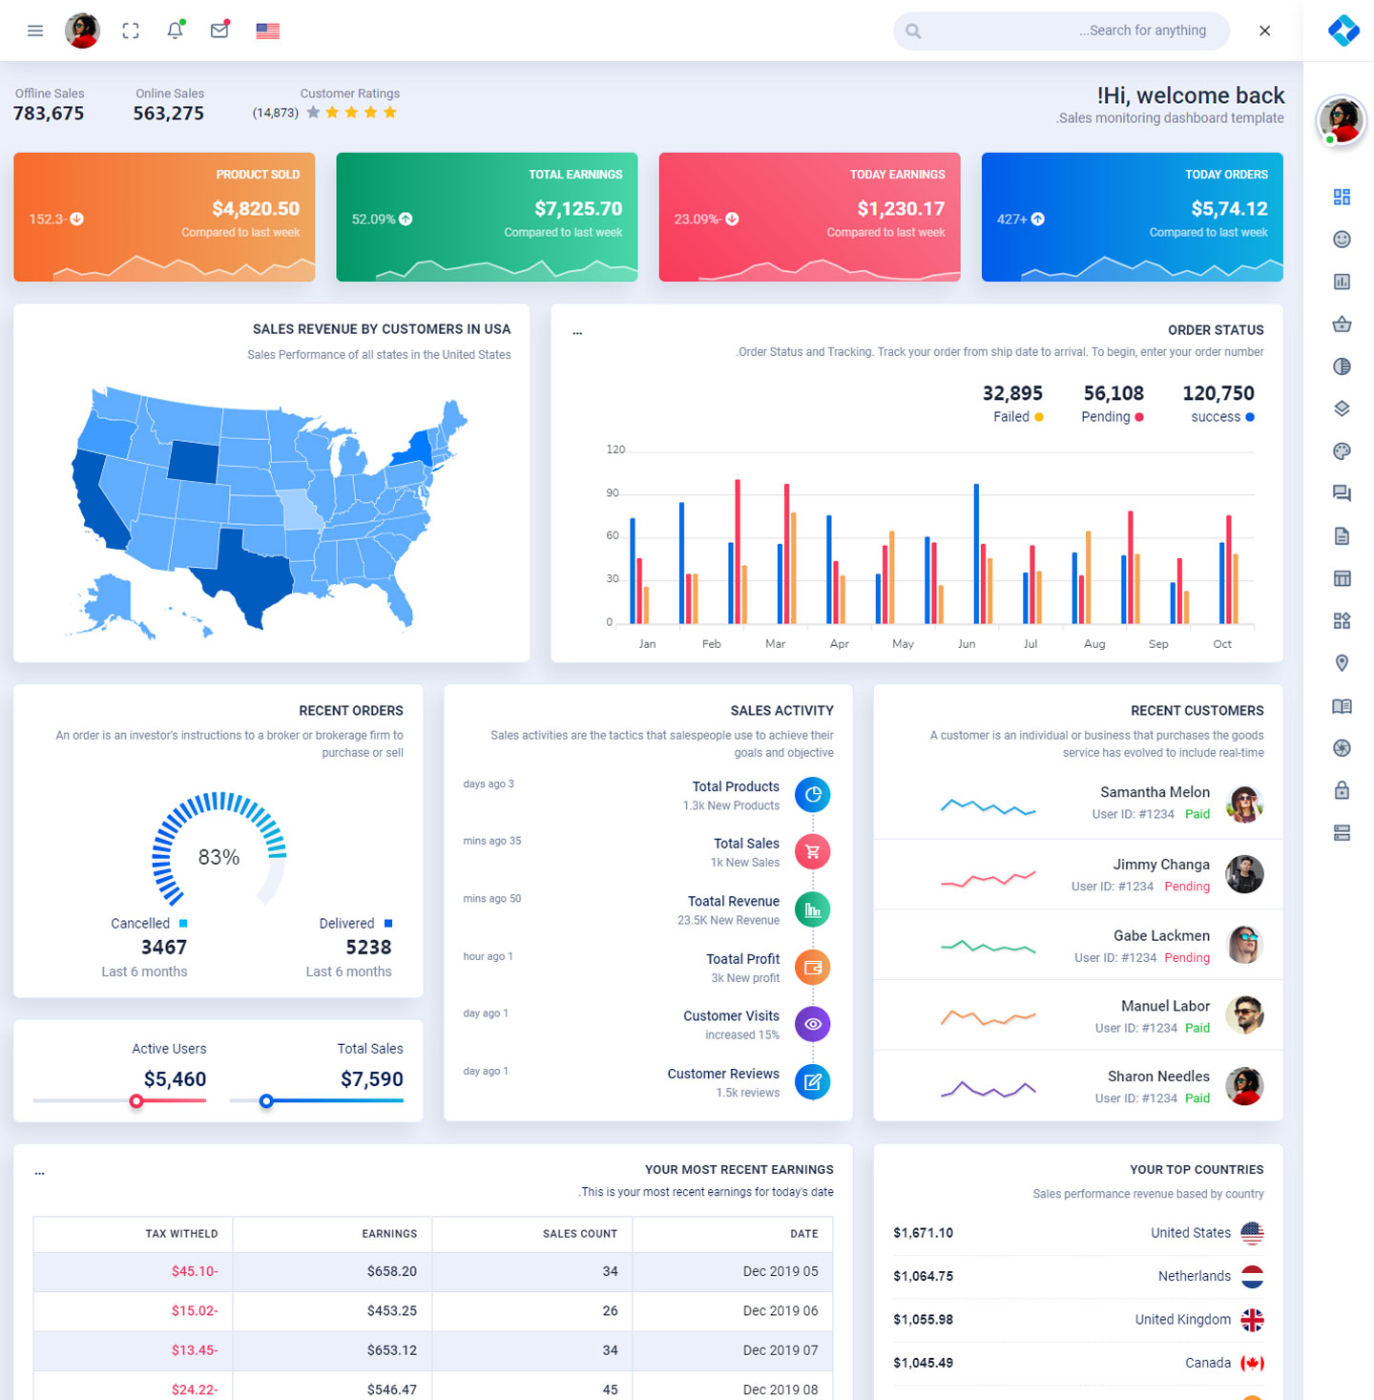Screen dimensions: 1374x1400
Task: Open the dashboard grid sidebar item
Action: click(1342, 197)
